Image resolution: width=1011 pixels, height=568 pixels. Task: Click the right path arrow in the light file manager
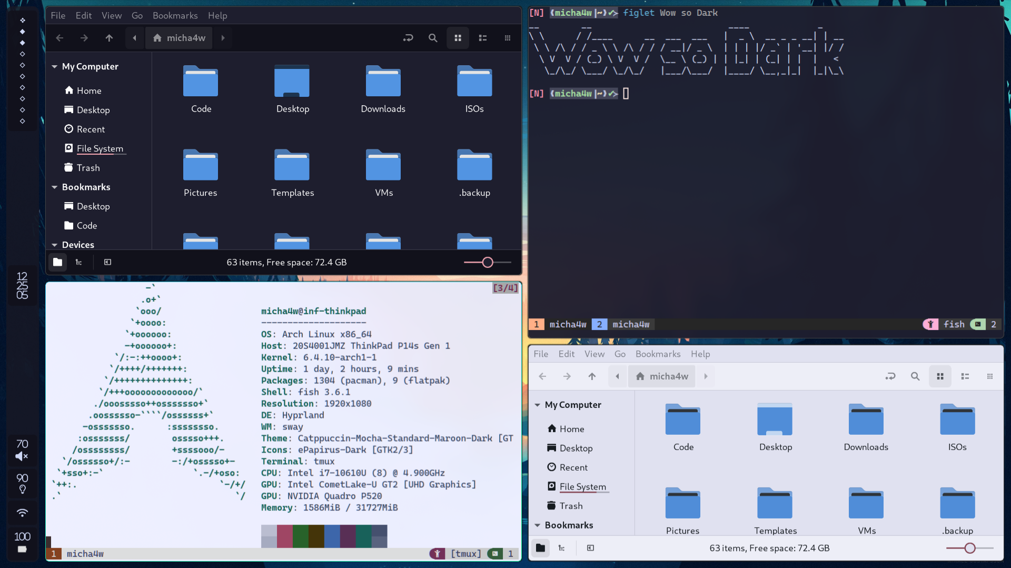point(706,376)
